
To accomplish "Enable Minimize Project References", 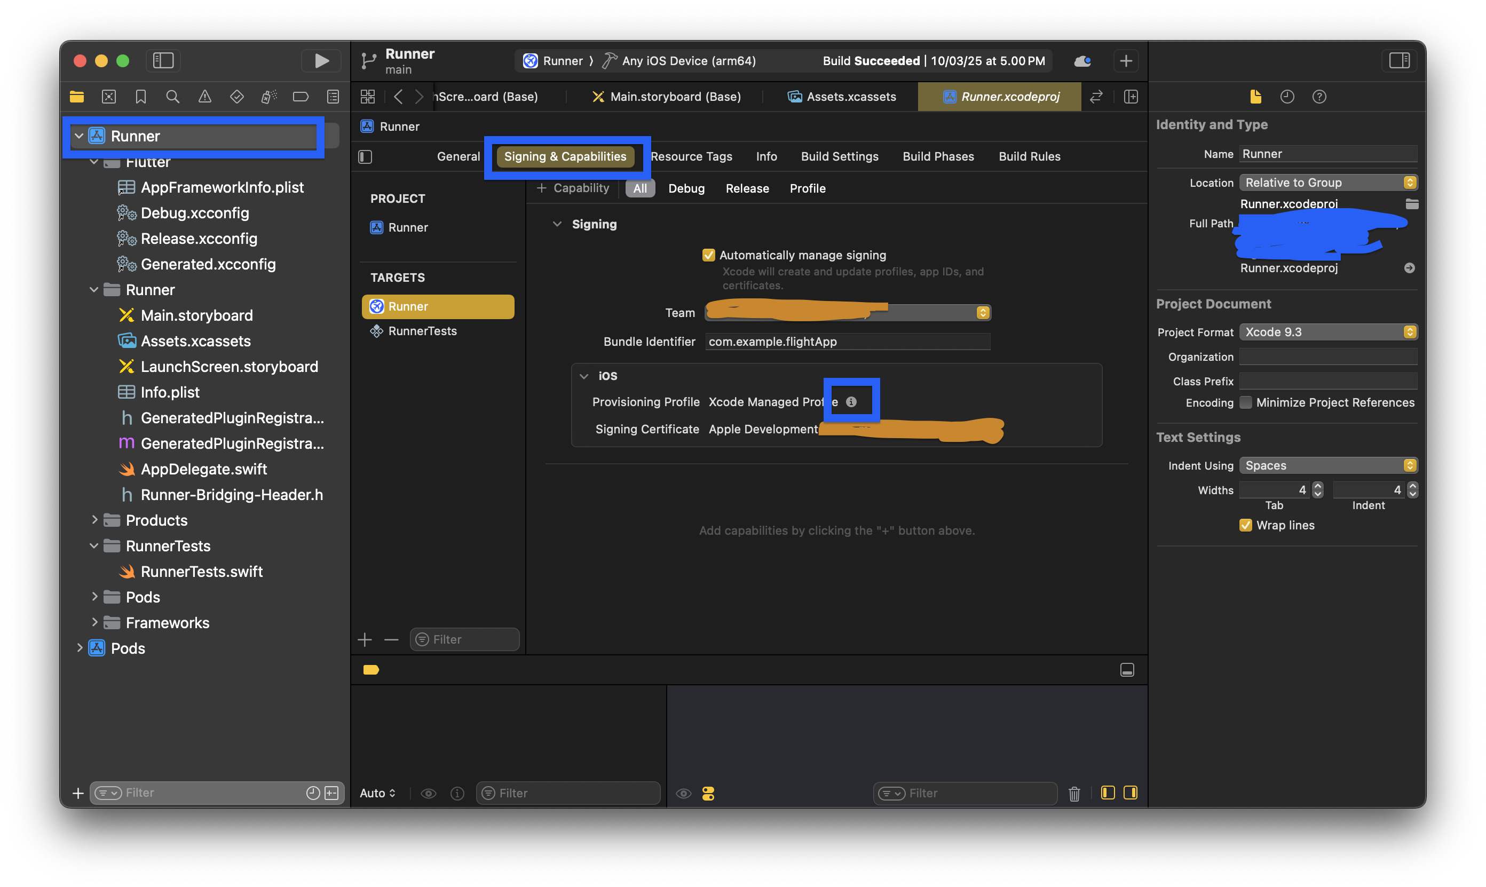I will tap(1246, 402).
